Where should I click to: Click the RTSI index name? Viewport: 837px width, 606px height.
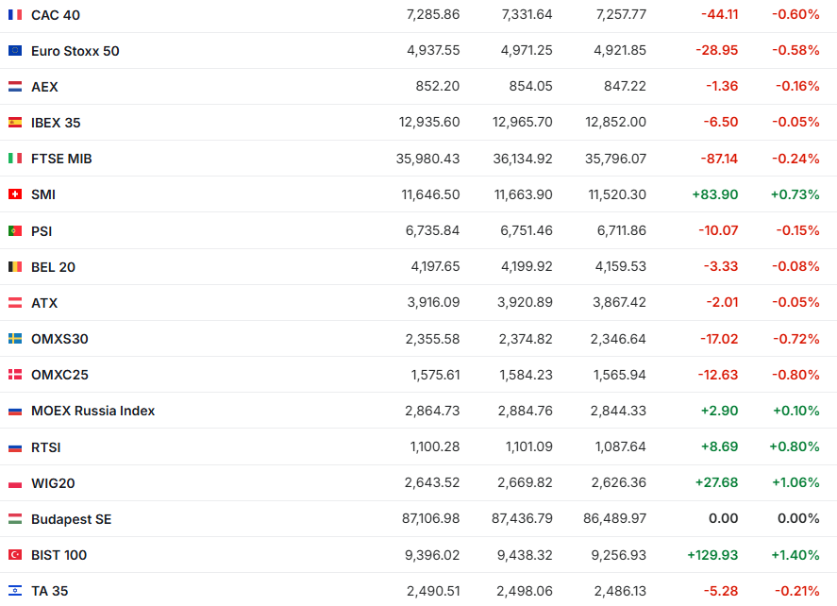tap(45, 447)
